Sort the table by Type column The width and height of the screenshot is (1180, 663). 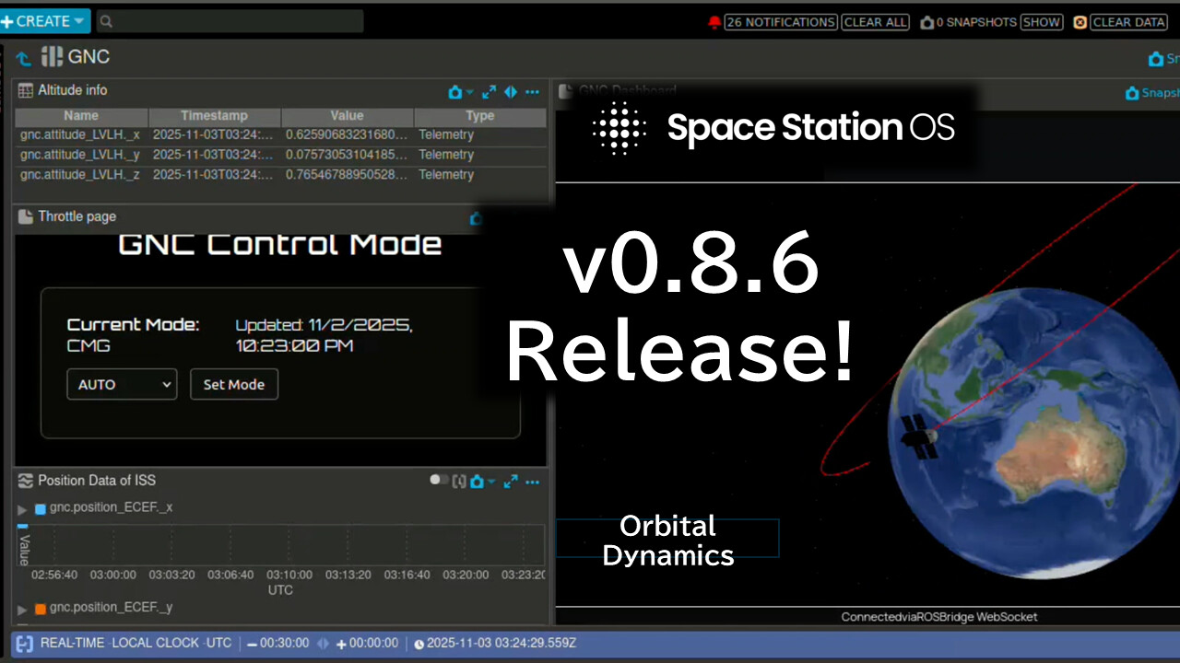(480, 116)
